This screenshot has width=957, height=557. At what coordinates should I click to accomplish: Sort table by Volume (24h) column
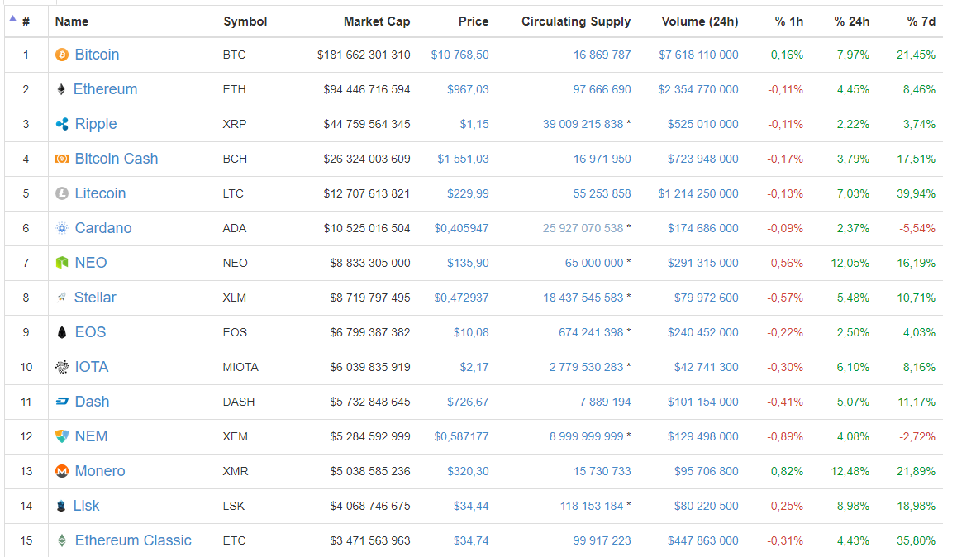700,21
